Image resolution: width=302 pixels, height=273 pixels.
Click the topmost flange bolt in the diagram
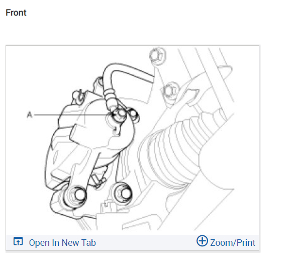158,56
